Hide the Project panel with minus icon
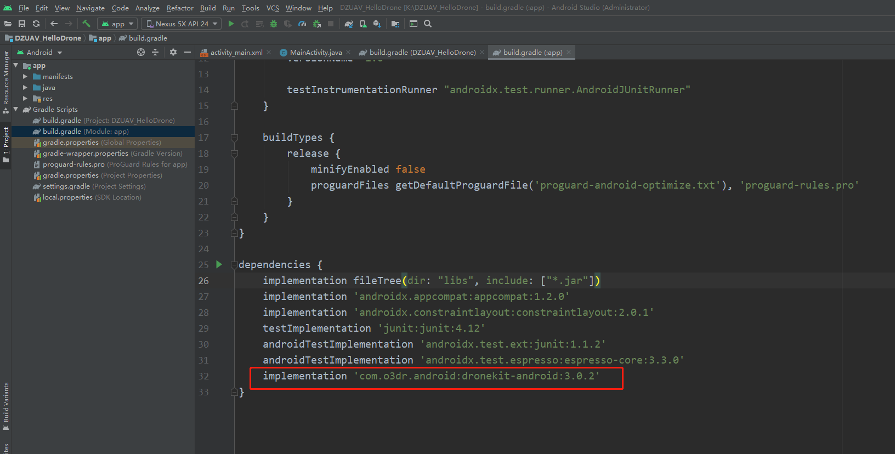 (188, 52)
